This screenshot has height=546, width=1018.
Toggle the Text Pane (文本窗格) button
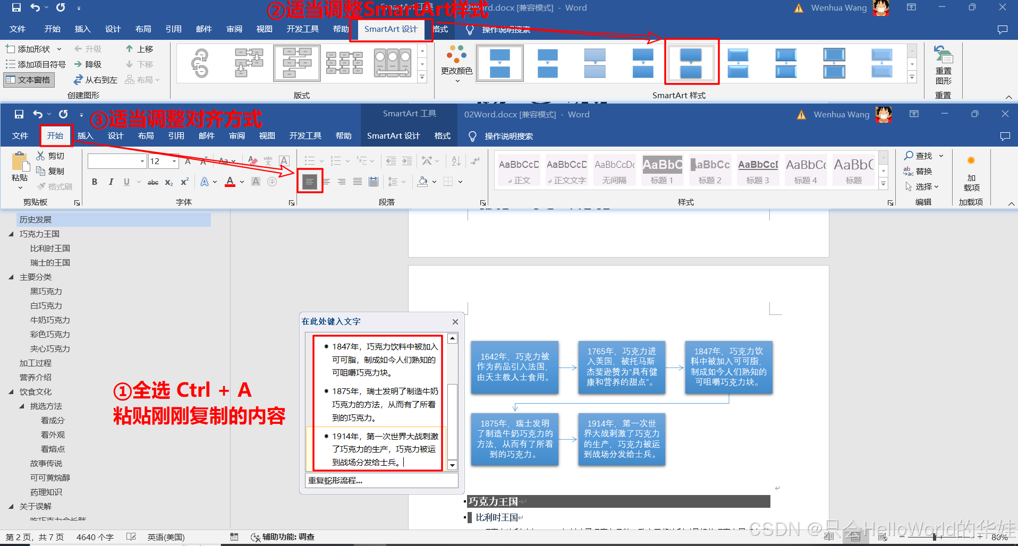29,80
